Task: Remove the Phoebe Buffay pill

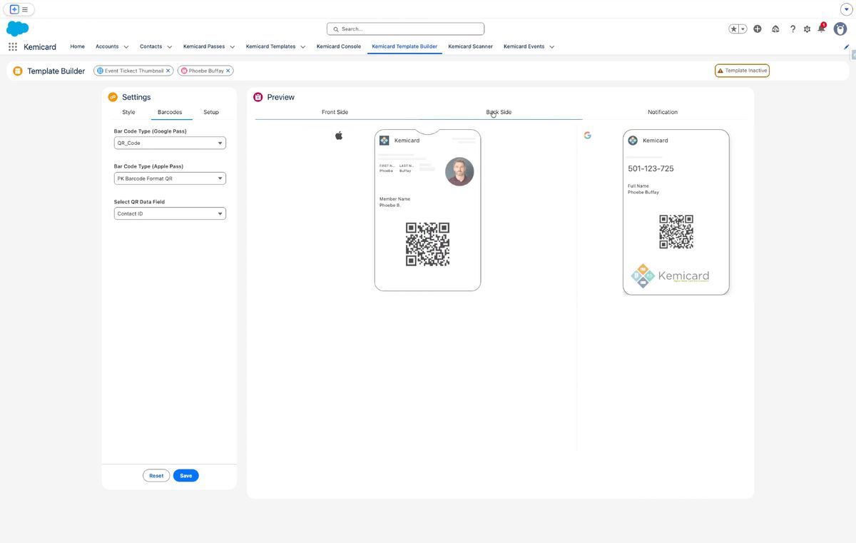Action: (228, 71)
